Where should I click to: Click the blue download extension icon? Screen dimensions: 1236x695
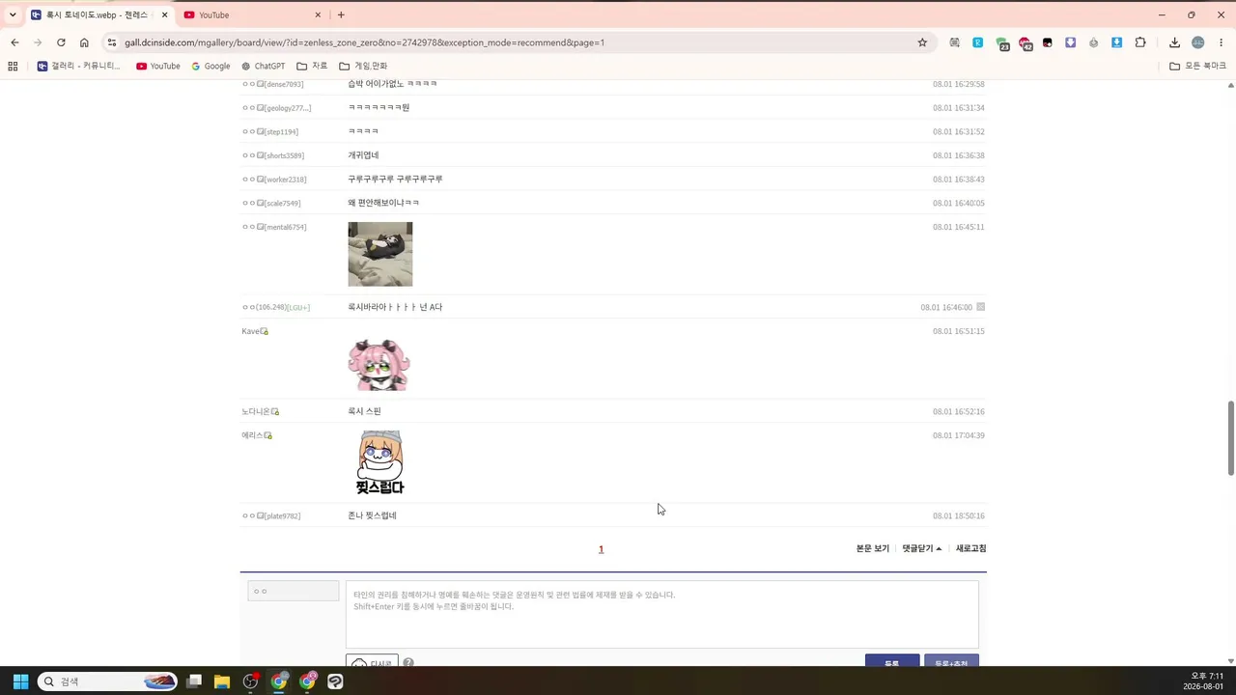pyautogui.click(x=1117, y=42)
